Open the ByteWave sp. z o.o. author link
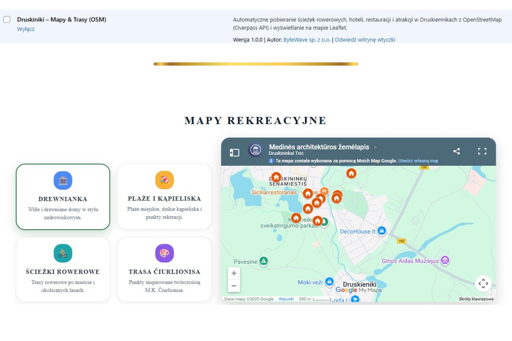This screenshot has height=341, width=512. 307,40
